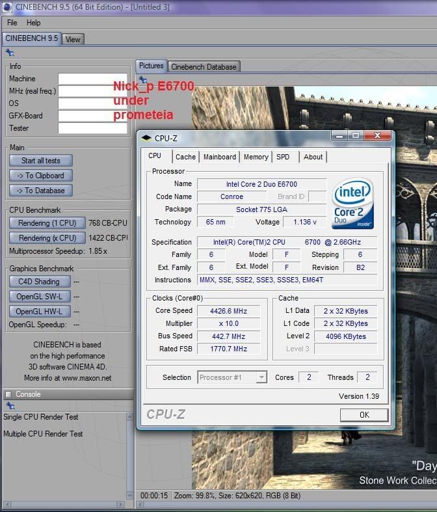Open the Cache tab in CPU-Z
This screenshot has width=437, height=512.
click(x=185, y=157)
